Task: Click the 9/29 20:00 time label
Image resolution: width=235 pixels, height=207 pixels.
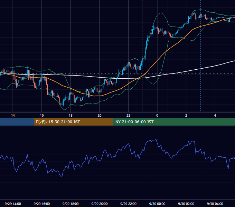Action: coord(100,204)
